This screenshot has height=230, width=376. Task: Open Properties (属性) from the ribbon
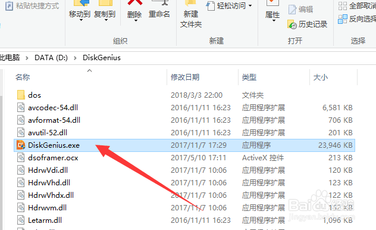(272, 11)
